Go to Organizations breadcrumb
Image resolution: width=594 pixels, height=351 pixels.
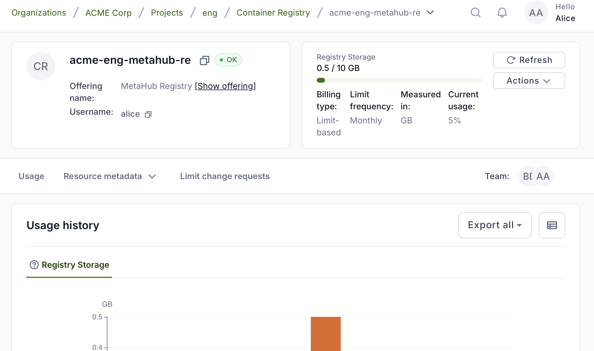[x=39, y=13]
